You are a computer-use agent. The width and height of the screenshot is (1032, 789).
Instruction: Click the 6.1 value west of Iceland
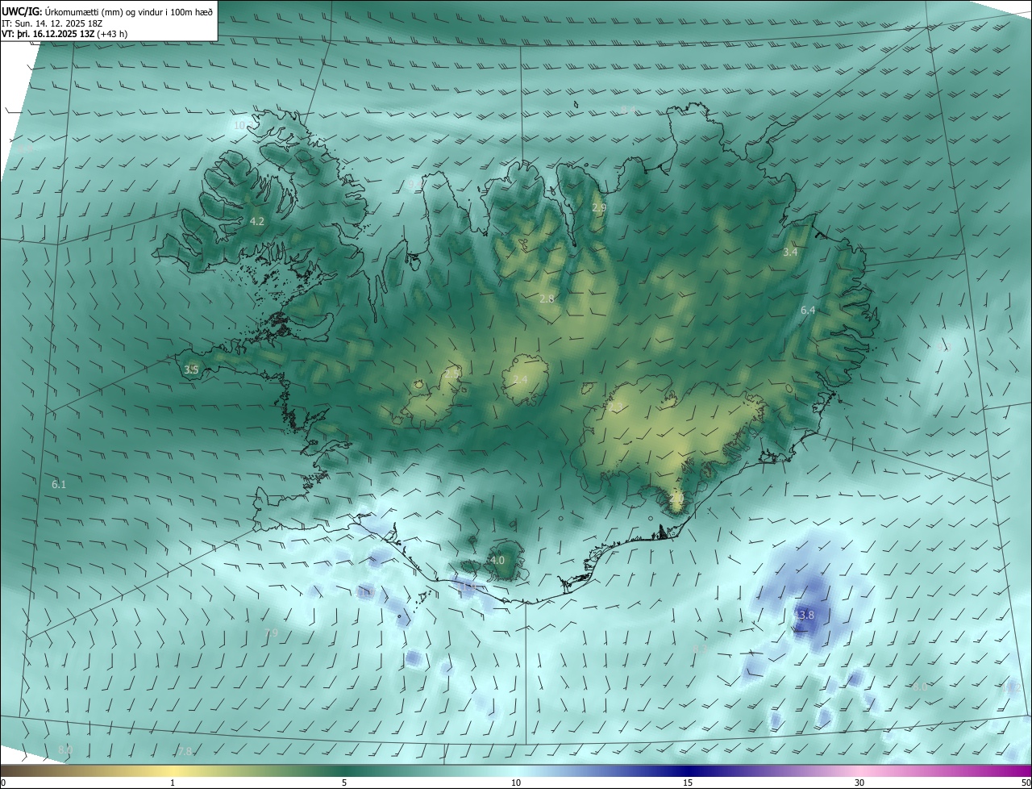click(59, 485)
